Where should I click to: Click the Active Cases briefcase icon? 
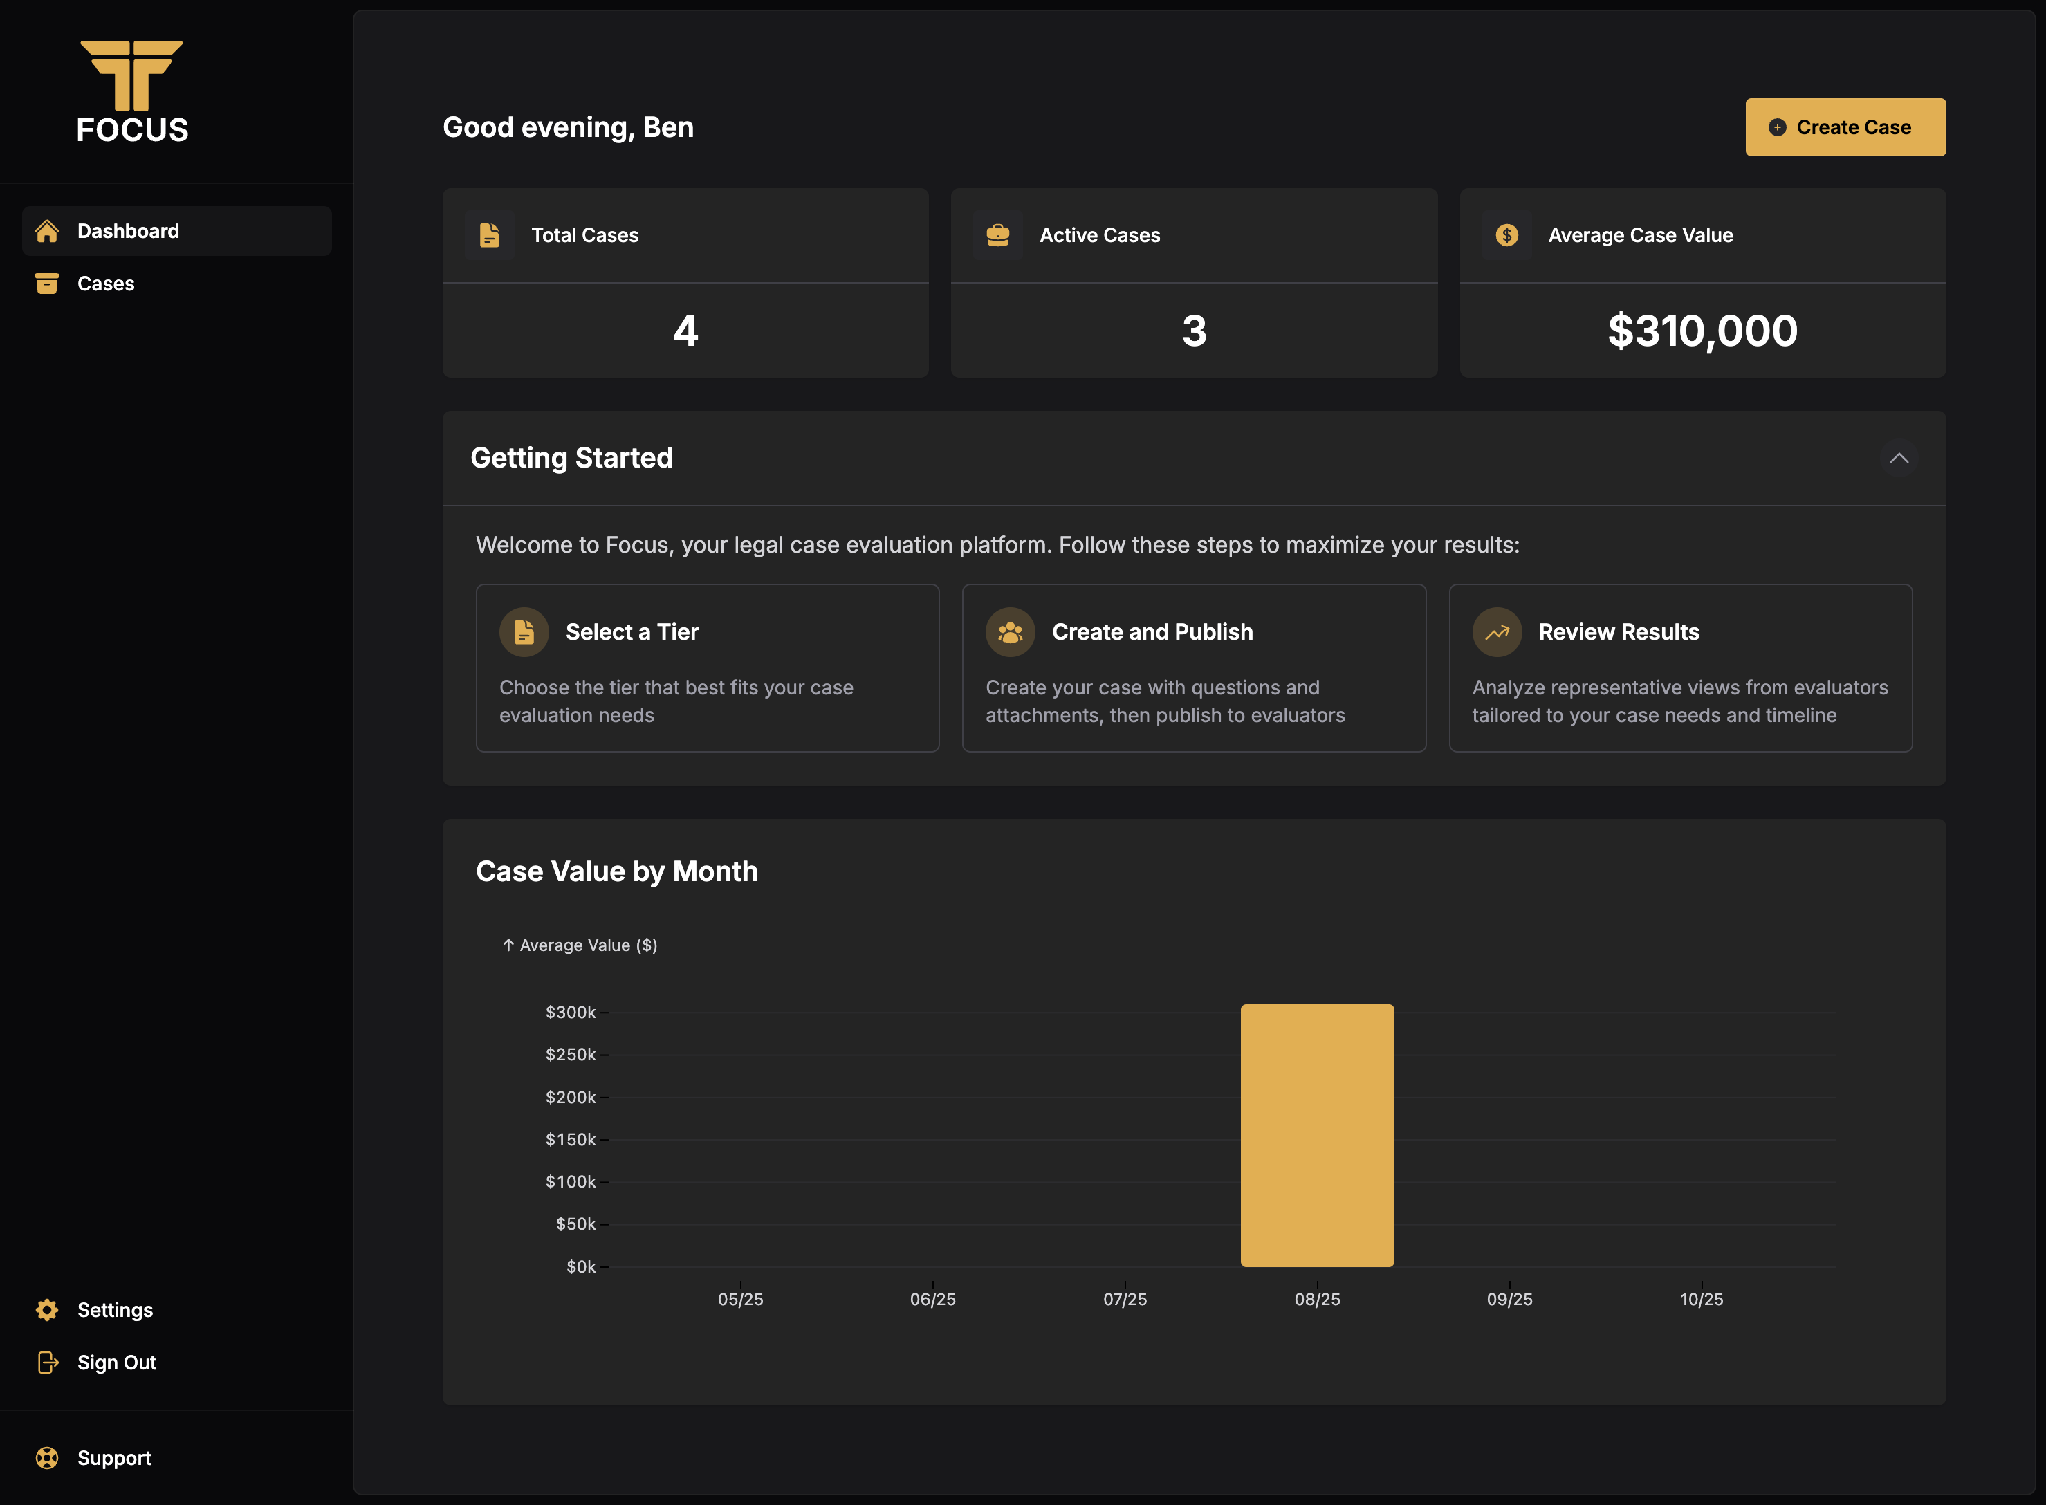pos(998,236)
